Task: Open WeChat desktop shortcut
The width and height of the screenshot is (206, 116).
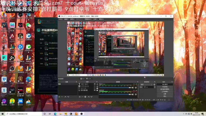Action: pyautogui.click(x=28, y=26)
